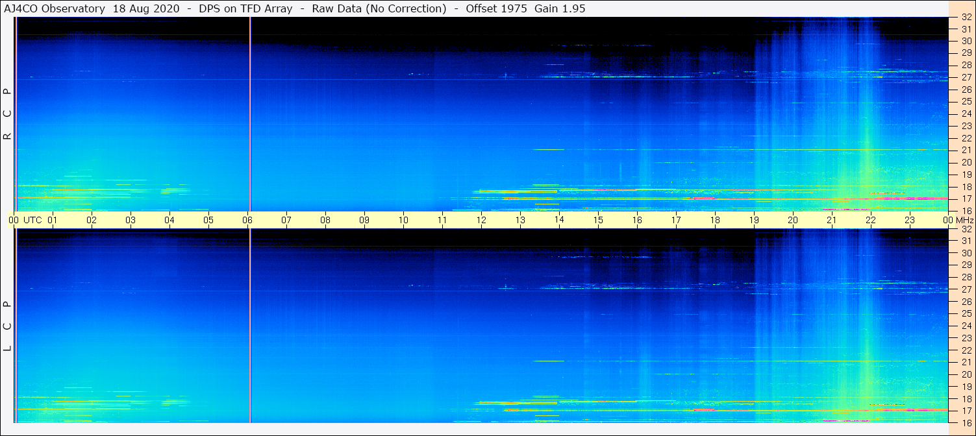The height and width of the screenshot is (436, 976).
Task: Click the 21 hour tick on the time axis
Action: 832,220
